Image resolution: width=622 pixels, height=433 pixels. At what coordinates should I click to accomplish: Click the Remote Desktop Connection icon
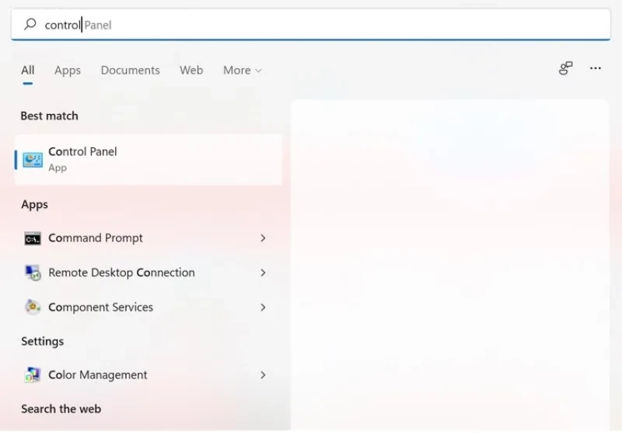pos(33,272)
